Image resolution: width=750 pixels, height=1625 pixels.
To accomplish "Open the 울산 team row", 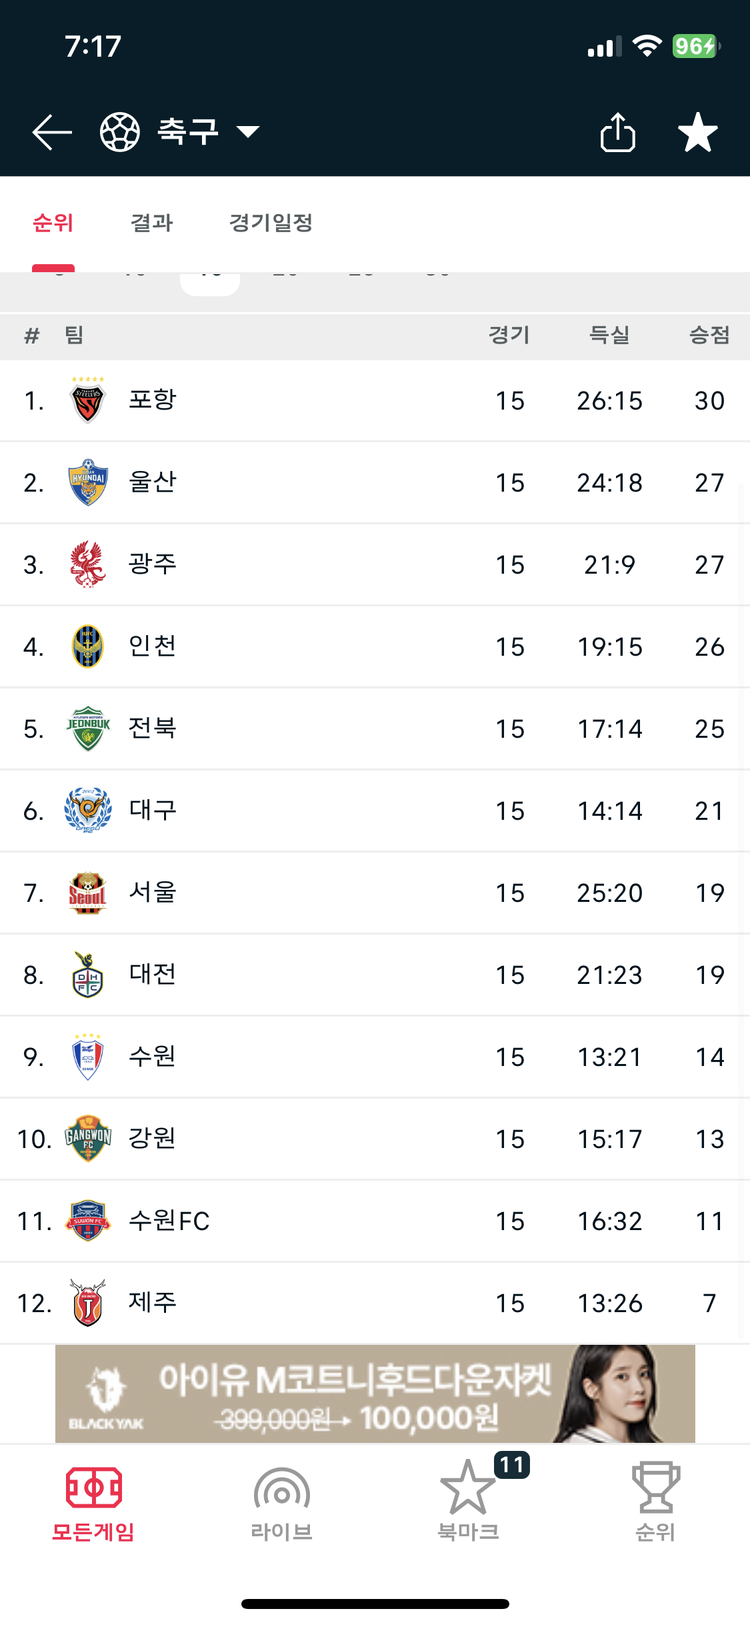I will pos(375,482).
